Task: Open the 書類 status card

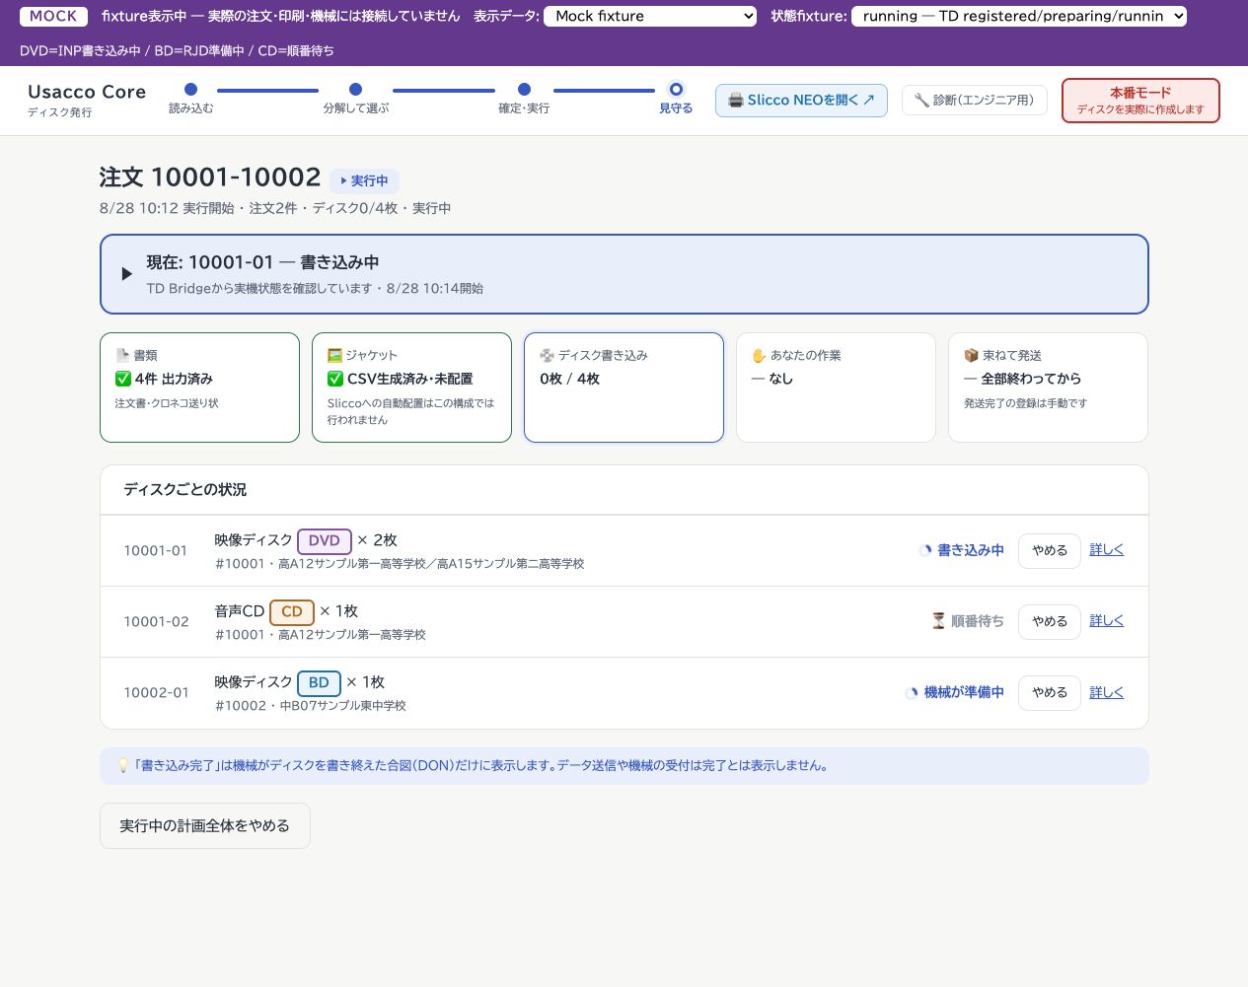Action: point(199,388)
